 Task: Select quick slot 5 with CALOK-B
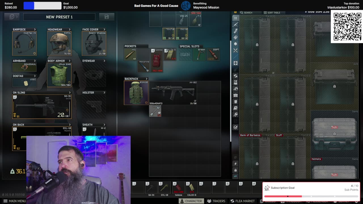[191, 188]
